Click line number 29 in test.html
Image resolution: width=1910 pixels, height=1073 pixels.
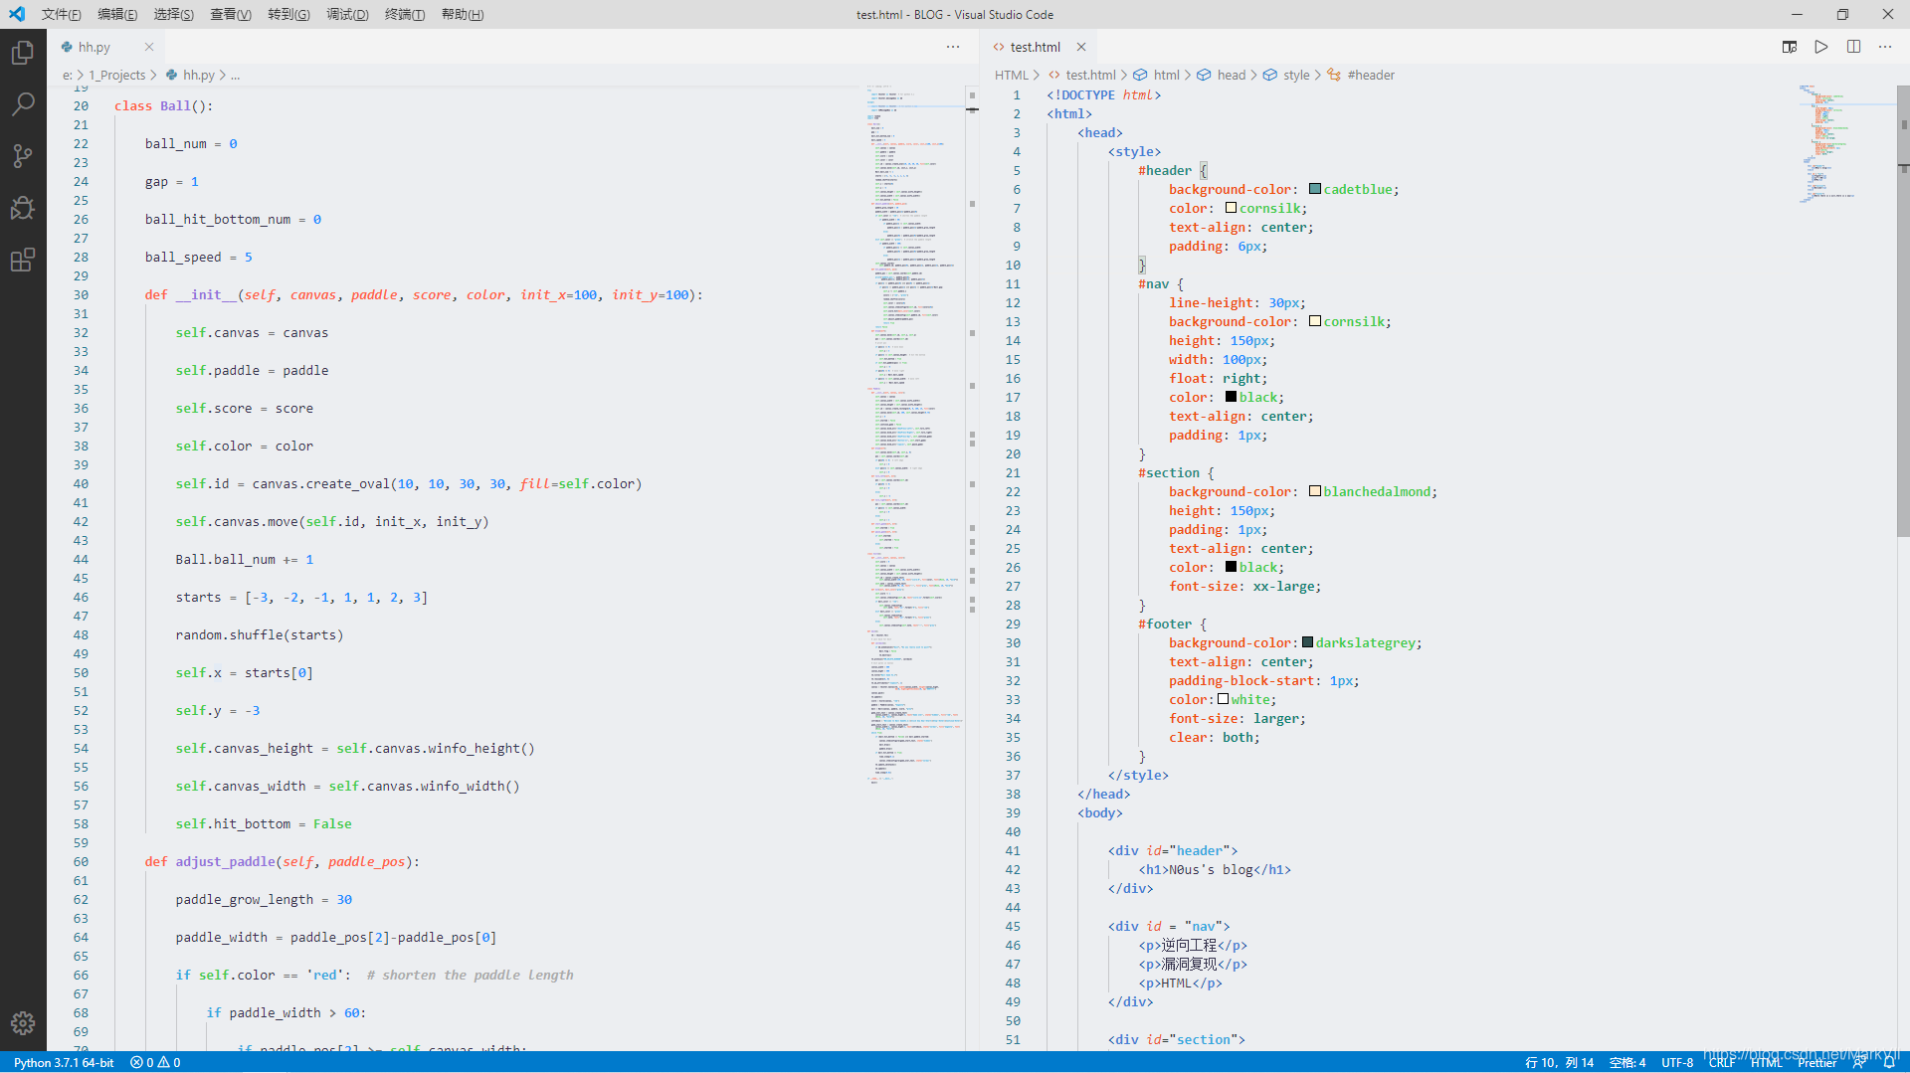point(1013,624)
